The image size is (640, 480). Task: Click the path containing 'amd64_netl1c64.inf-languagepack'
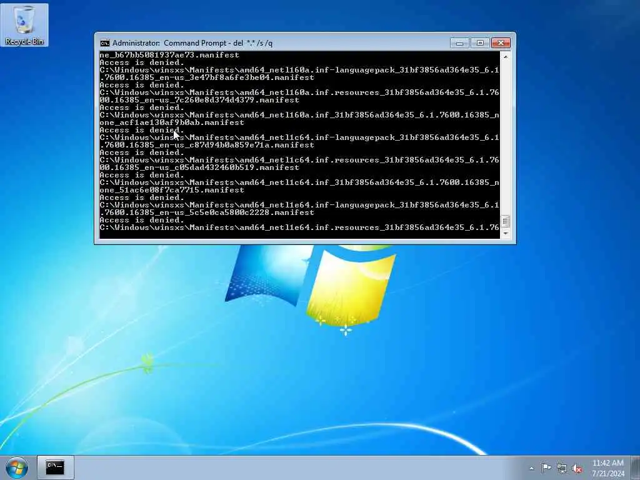(x=299, y=137)
